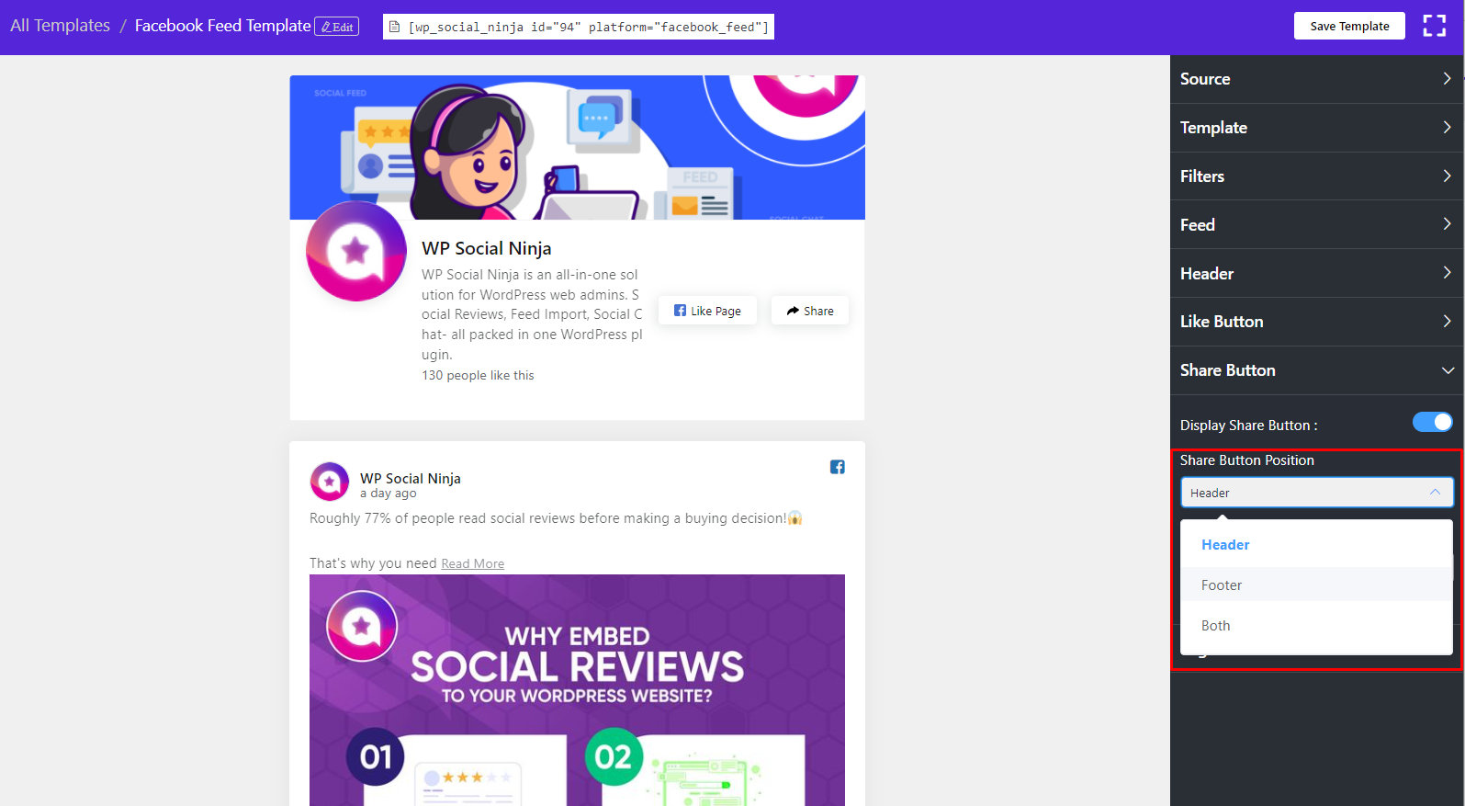Click the post author name WP Social Ninja
The width and height of the screenshot is (1465, 806).
tap(411, 478)
